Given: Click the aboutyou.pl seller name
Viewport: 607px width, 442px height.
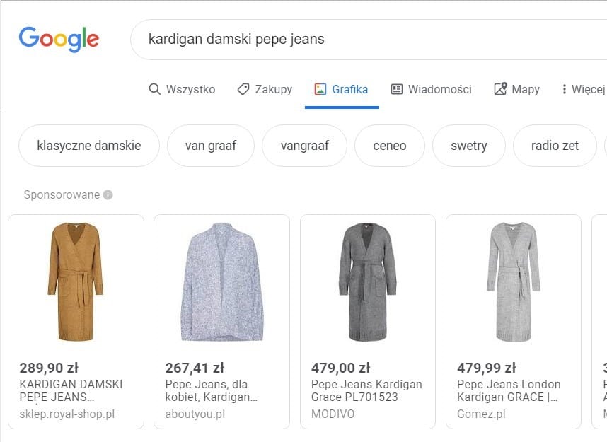Looking at the screenshot, I should (195, 414).
